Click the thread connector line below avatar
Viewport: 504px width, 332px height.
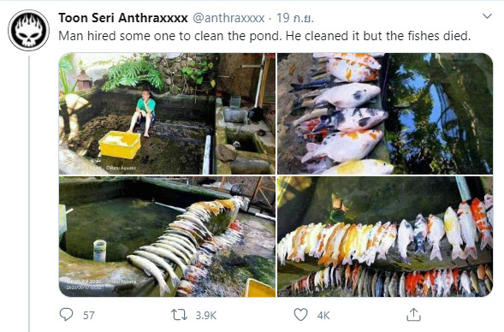click(x=29, y=193)
